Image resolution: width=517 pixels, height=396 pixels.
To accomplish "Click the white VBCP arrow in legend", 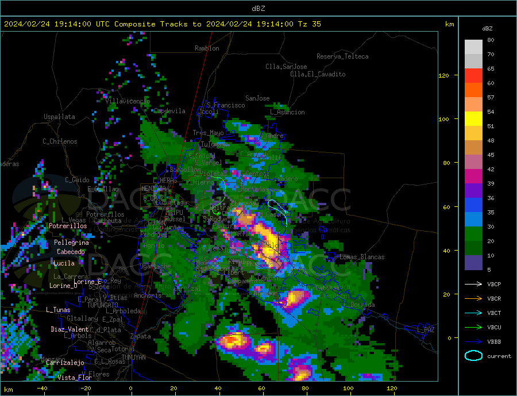I will 473,284.
